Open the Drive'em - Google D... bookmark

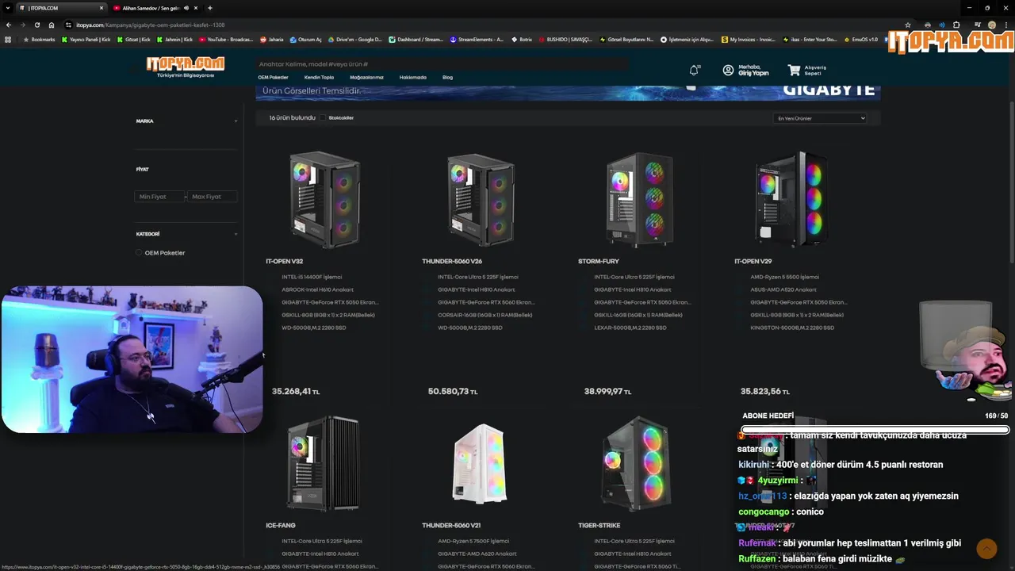(354, 39)
